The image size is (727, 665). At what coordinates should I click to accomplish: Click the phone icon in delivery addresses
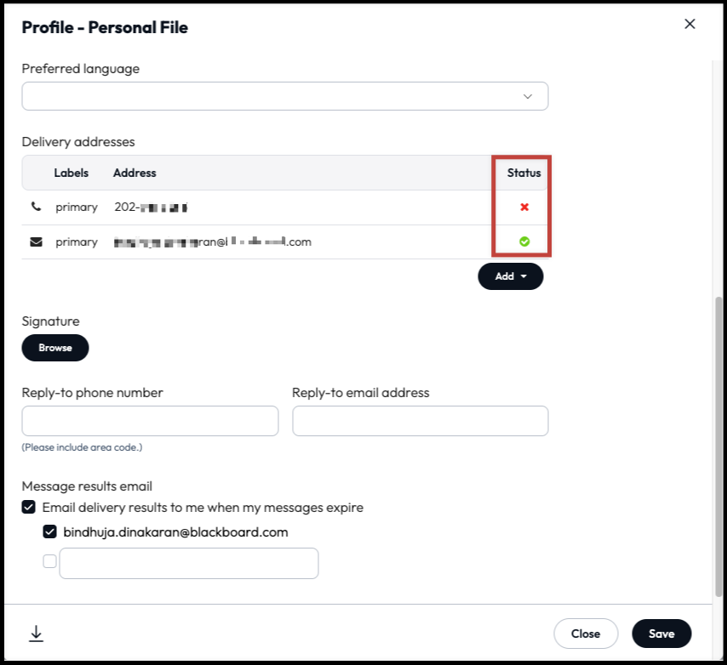point(36,207)
